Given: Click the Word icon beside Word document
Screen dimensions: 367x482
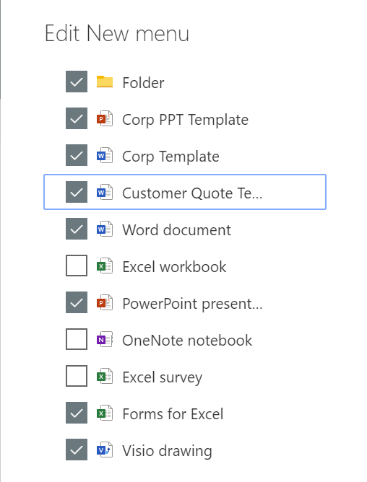Looking at the screenshot, I should [105, 229].
